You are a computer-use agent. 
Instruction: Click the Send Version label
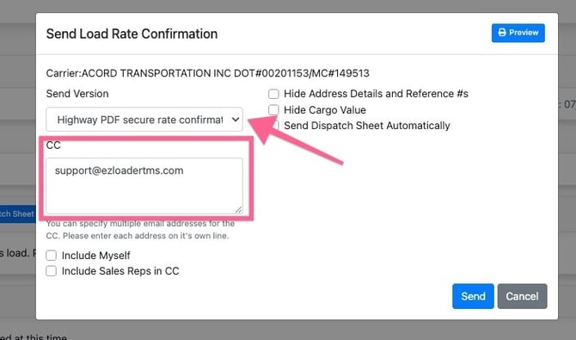[x=77, y=94]
